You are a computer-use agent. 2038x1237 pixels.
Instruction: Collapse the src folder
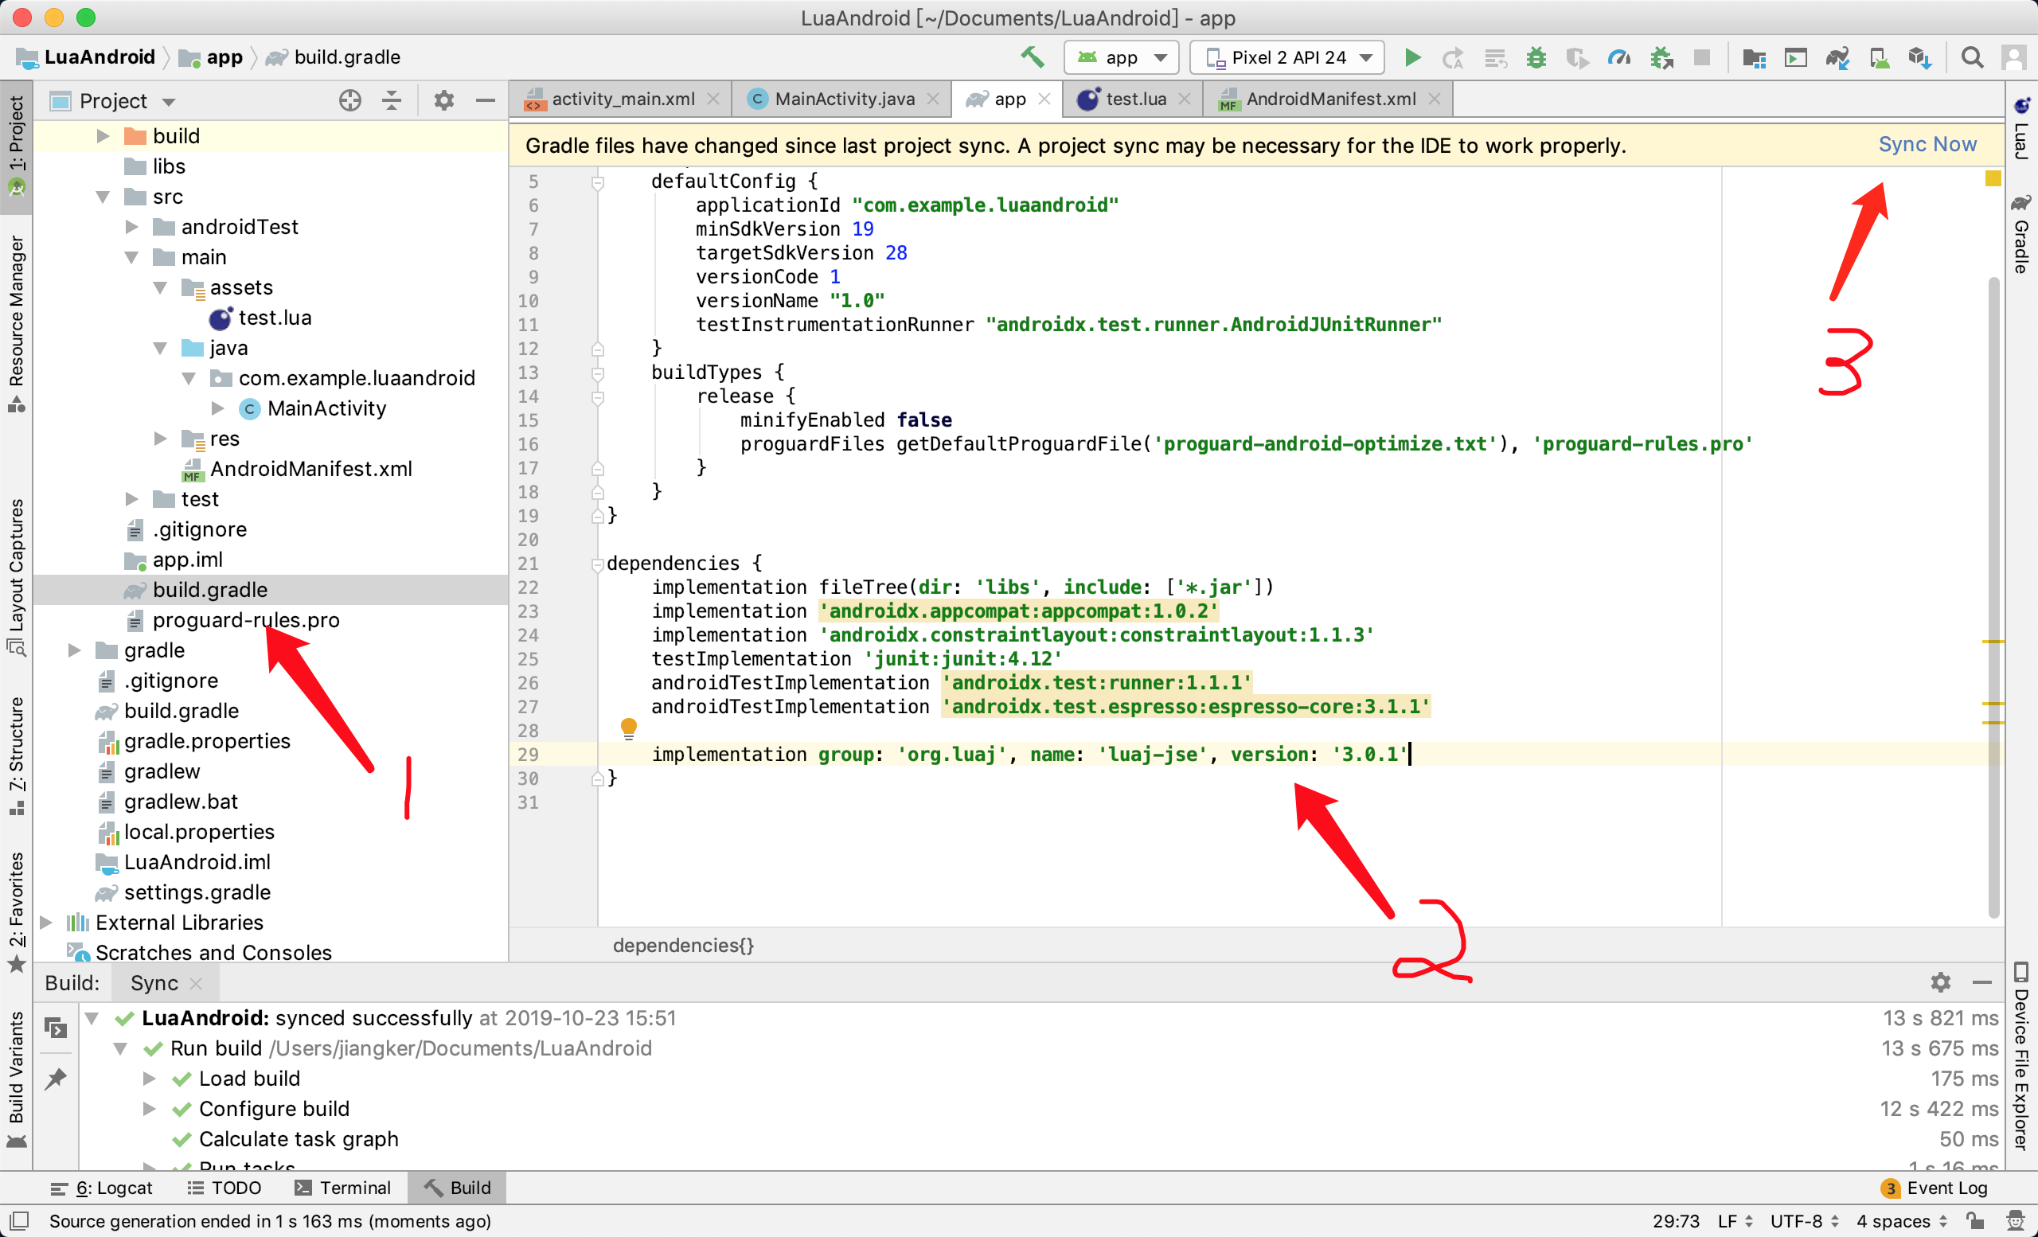(x=103, y=197)
